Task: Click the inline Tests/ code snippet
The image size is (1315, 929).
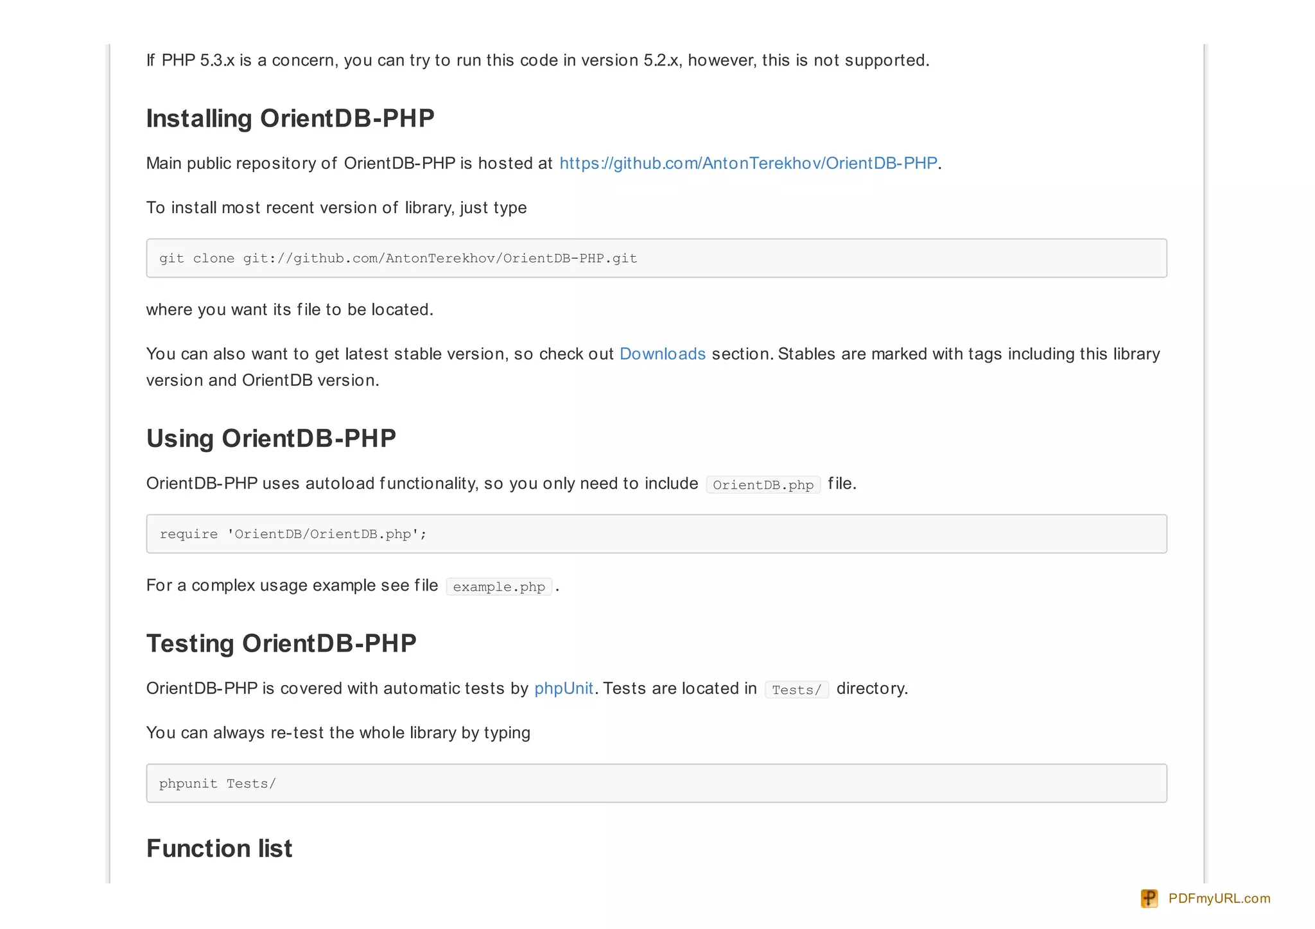Action: point(796,690)
